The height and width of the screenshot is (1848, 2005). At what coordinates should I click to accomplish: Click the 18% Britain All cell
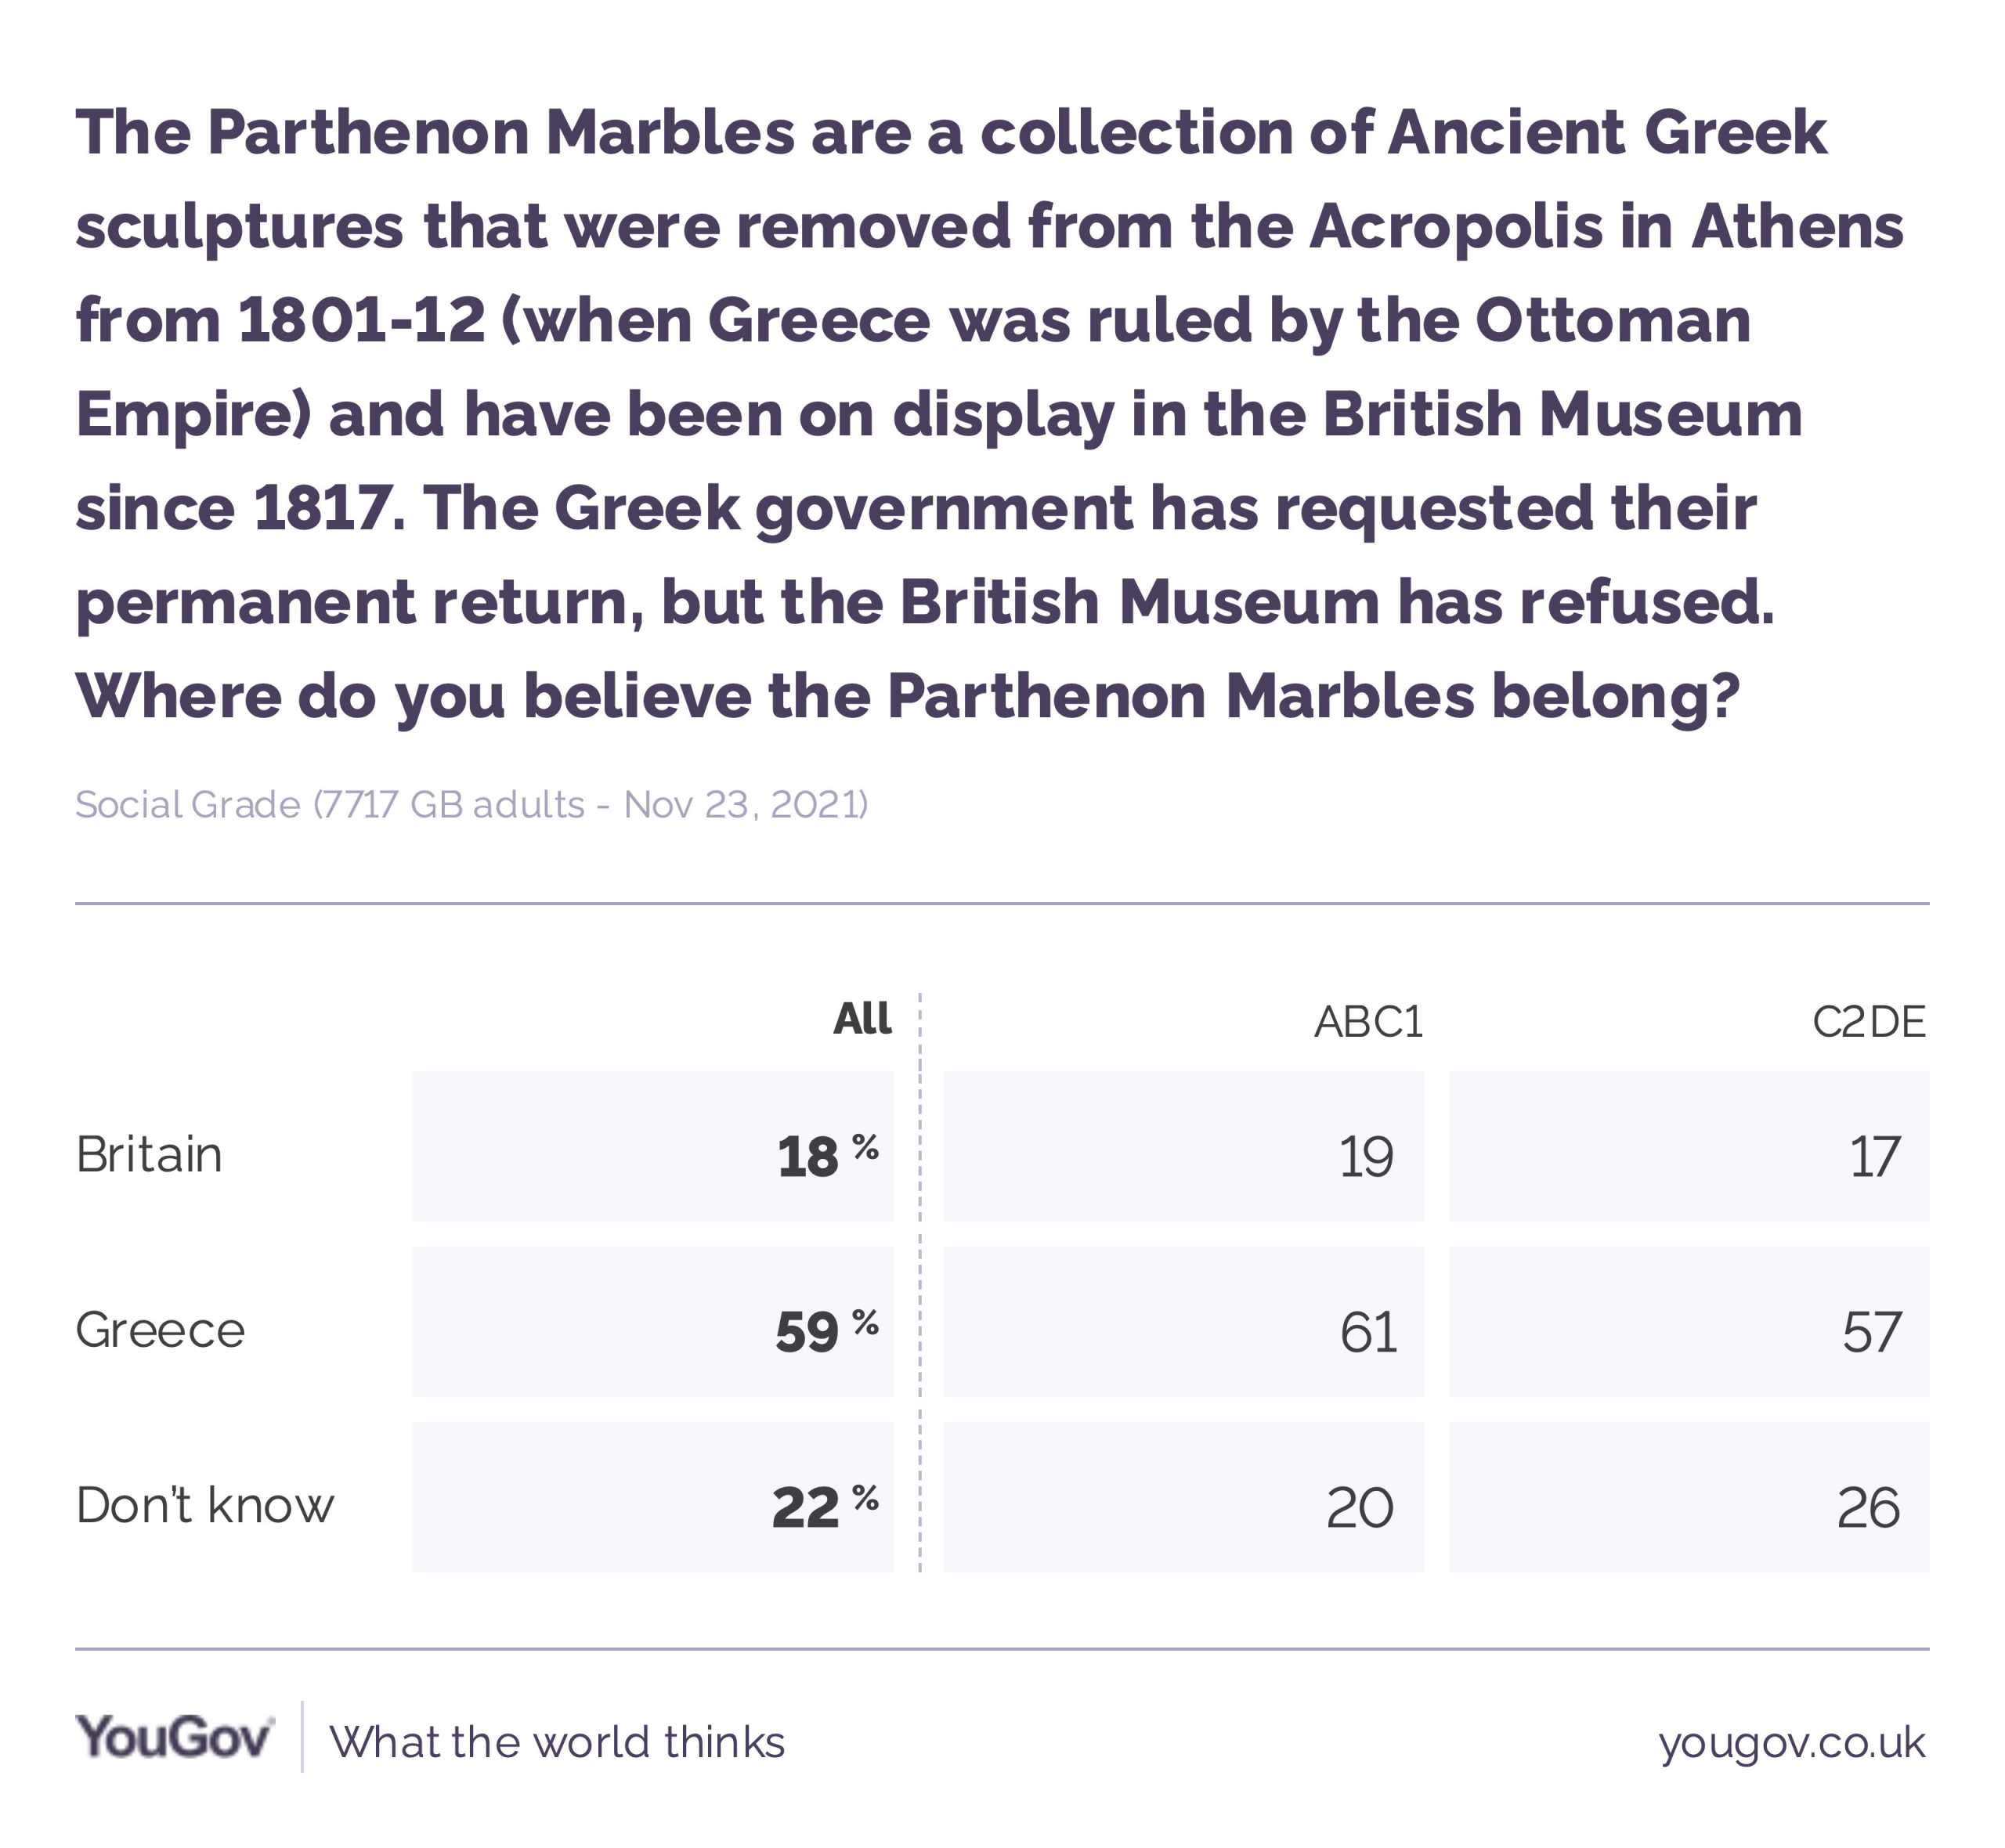653,1146
